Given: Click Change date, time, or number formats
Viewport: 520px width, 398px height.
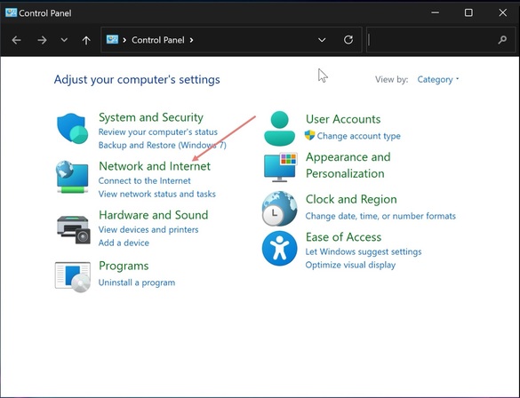Looking at the screenshot, I should (x=380, y=216).
